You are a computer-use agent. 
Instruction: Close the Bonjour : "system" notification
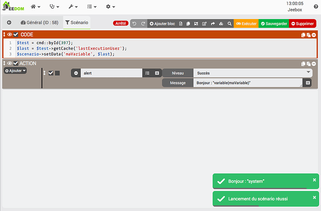click(314, 180)
